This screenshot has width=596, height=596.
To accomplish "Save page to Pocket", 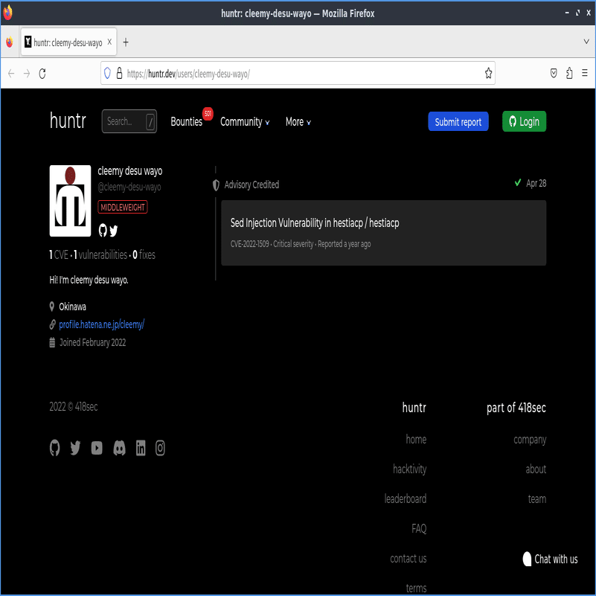I will (554, 73).
